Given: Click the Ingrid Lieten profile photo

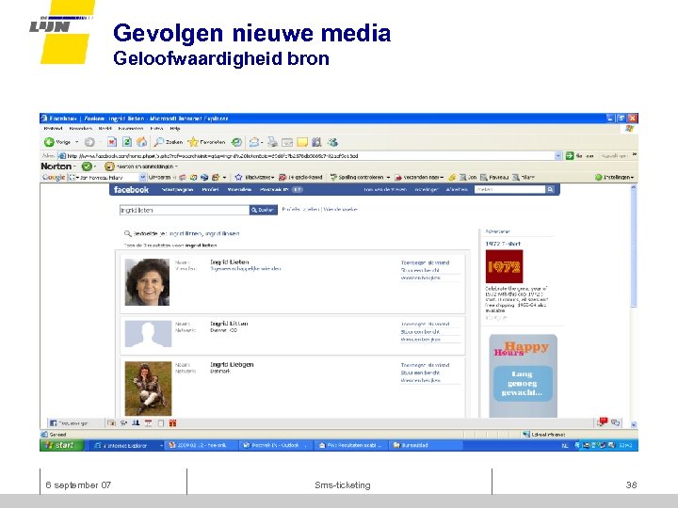Looking at the screenshot, I should (147, 282).
